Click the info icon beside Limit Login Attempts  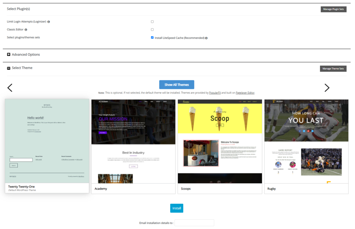[x=48, y=21]
